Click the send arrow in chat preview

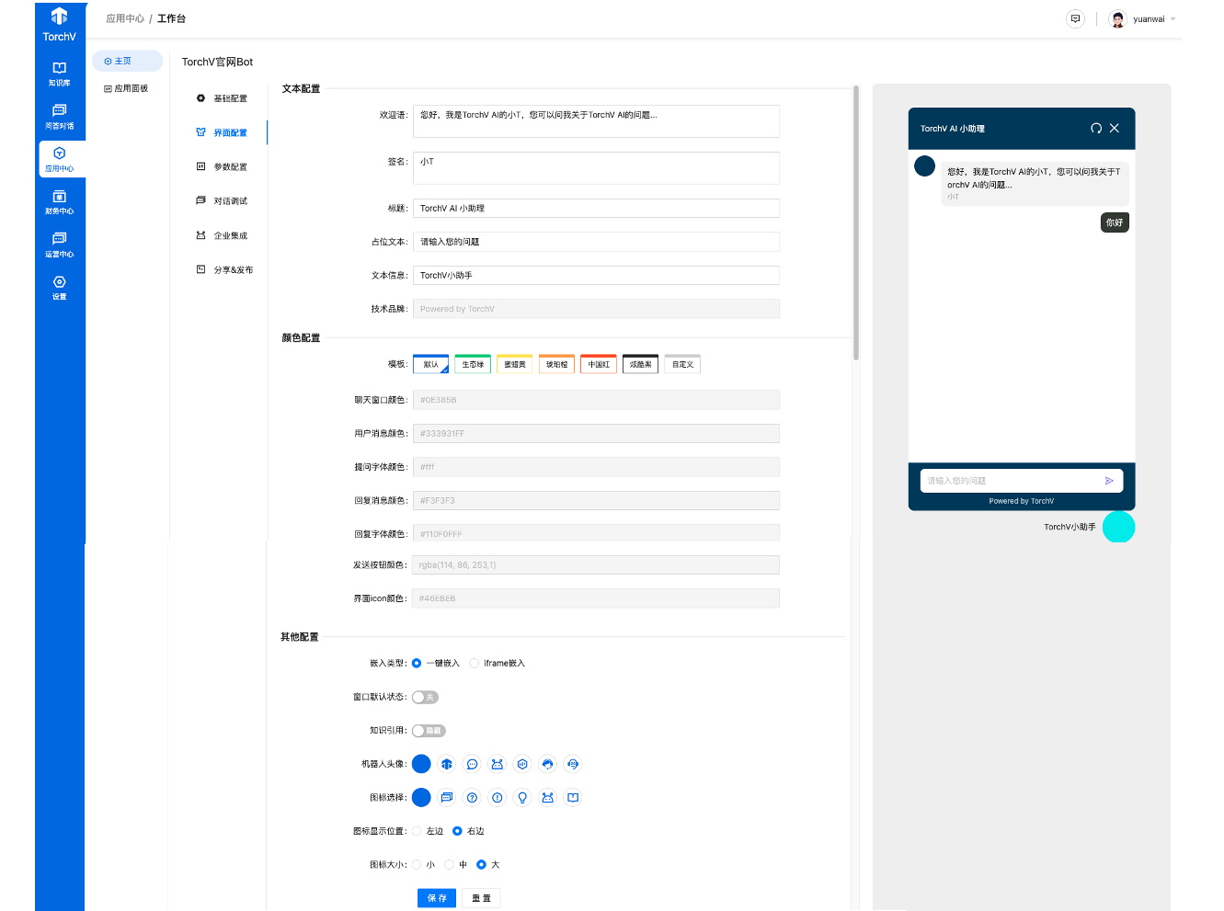coord(1109,481)
